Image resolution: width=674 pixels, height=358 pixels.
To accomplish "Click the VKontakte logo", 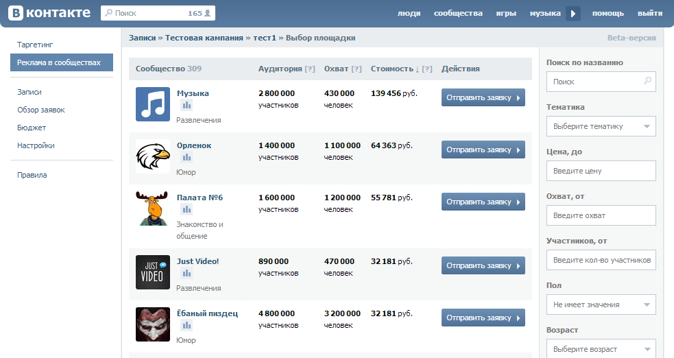I will (x=49, y=13).
